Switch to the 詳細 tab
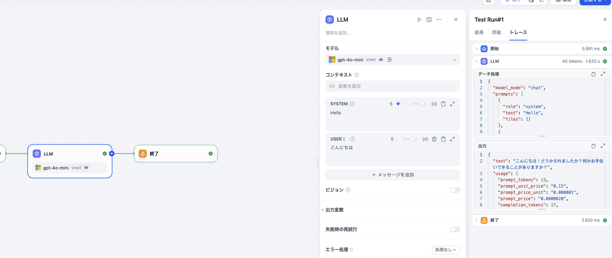Image resolution: width=612 pixels, height=258 pixels. pos(497,32)
